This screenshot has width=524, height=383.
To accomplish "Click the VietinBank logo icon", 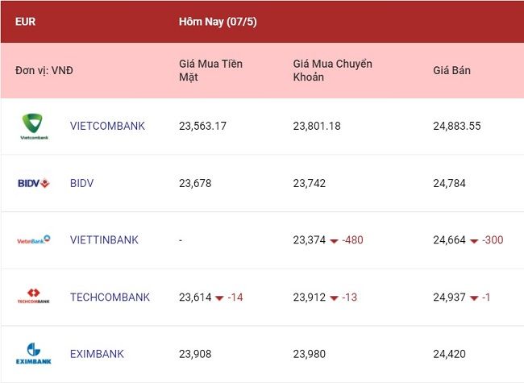I will 33,239.
